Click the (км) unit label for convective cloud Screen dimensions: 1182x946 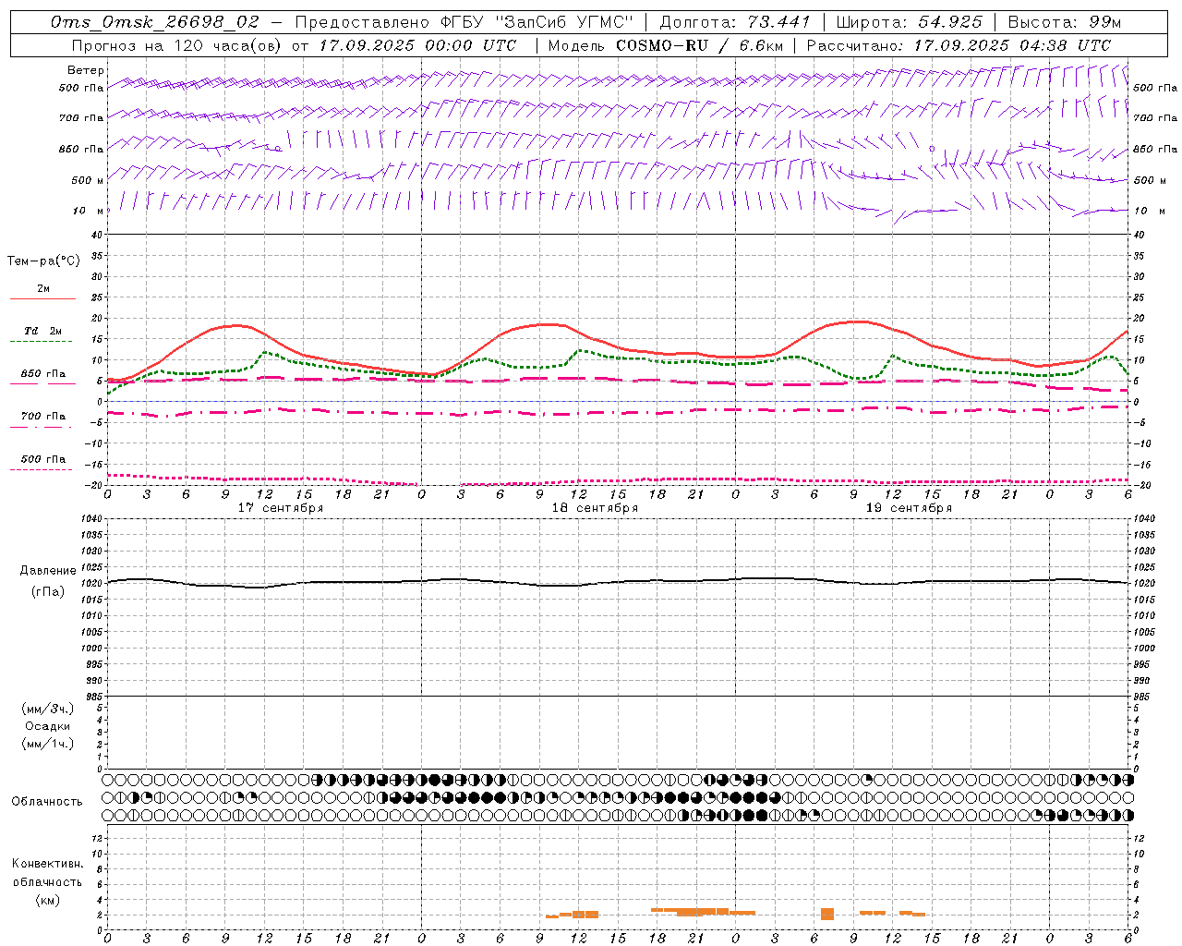click(x=47, y=900)
